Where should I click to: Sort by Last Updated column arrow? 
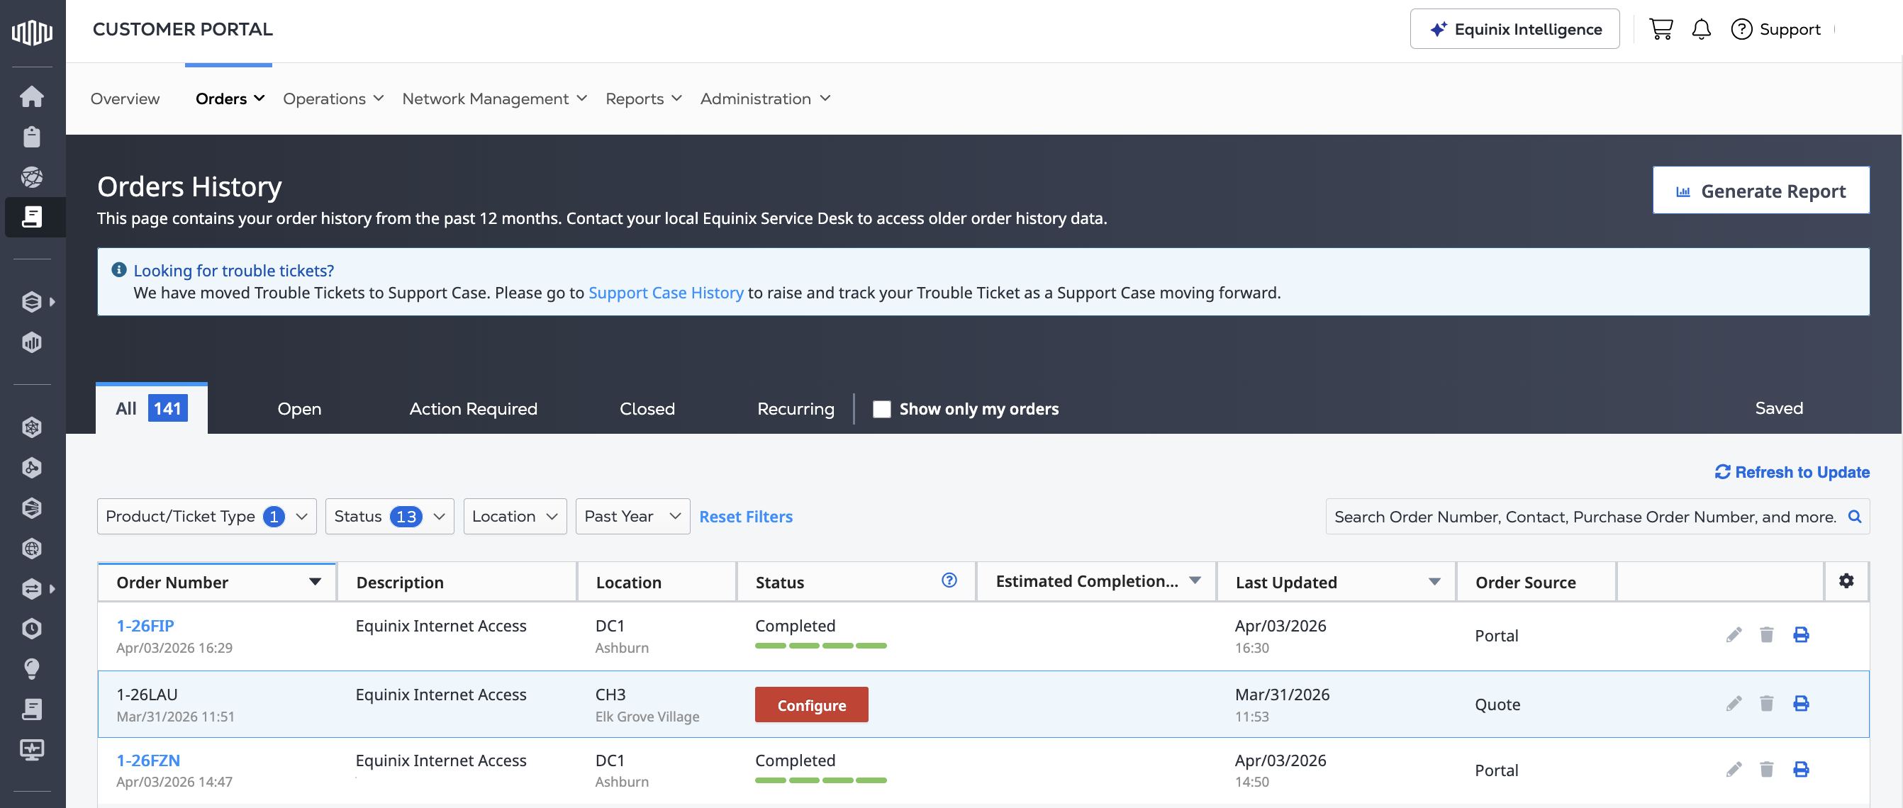[x=1434, y=582]
